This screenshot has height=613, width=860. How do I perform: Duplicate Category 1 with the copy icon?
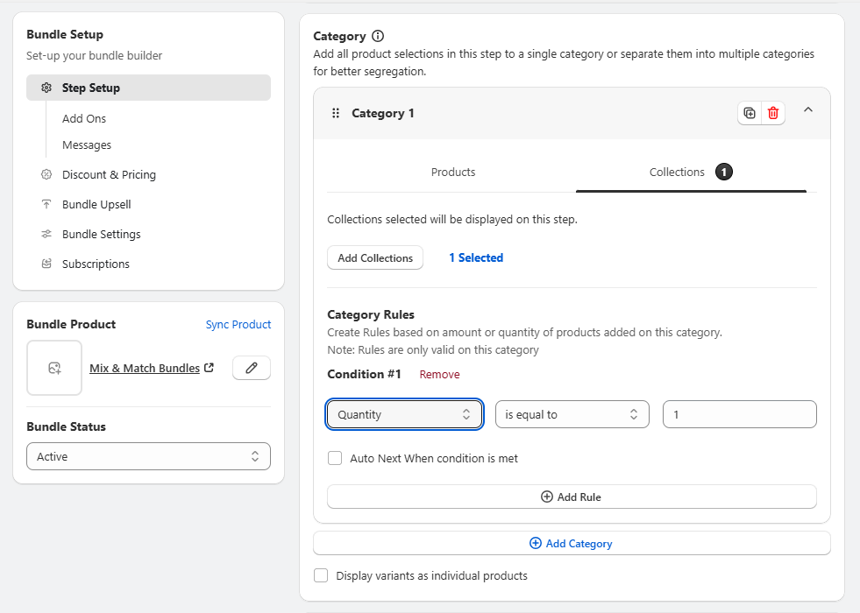[750, 113]
